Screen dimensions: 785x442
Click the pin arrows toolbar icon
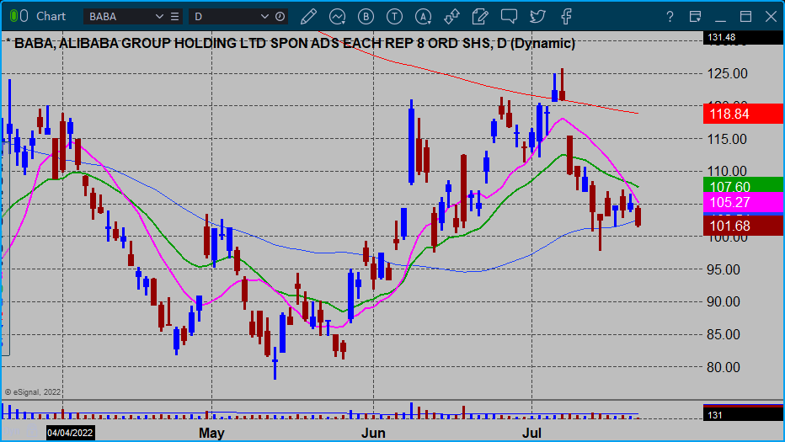click(x=451, y=17)
